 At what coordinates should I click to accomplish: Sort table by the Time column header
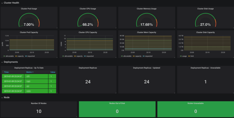pyautogui.click(x=6, y=72)
